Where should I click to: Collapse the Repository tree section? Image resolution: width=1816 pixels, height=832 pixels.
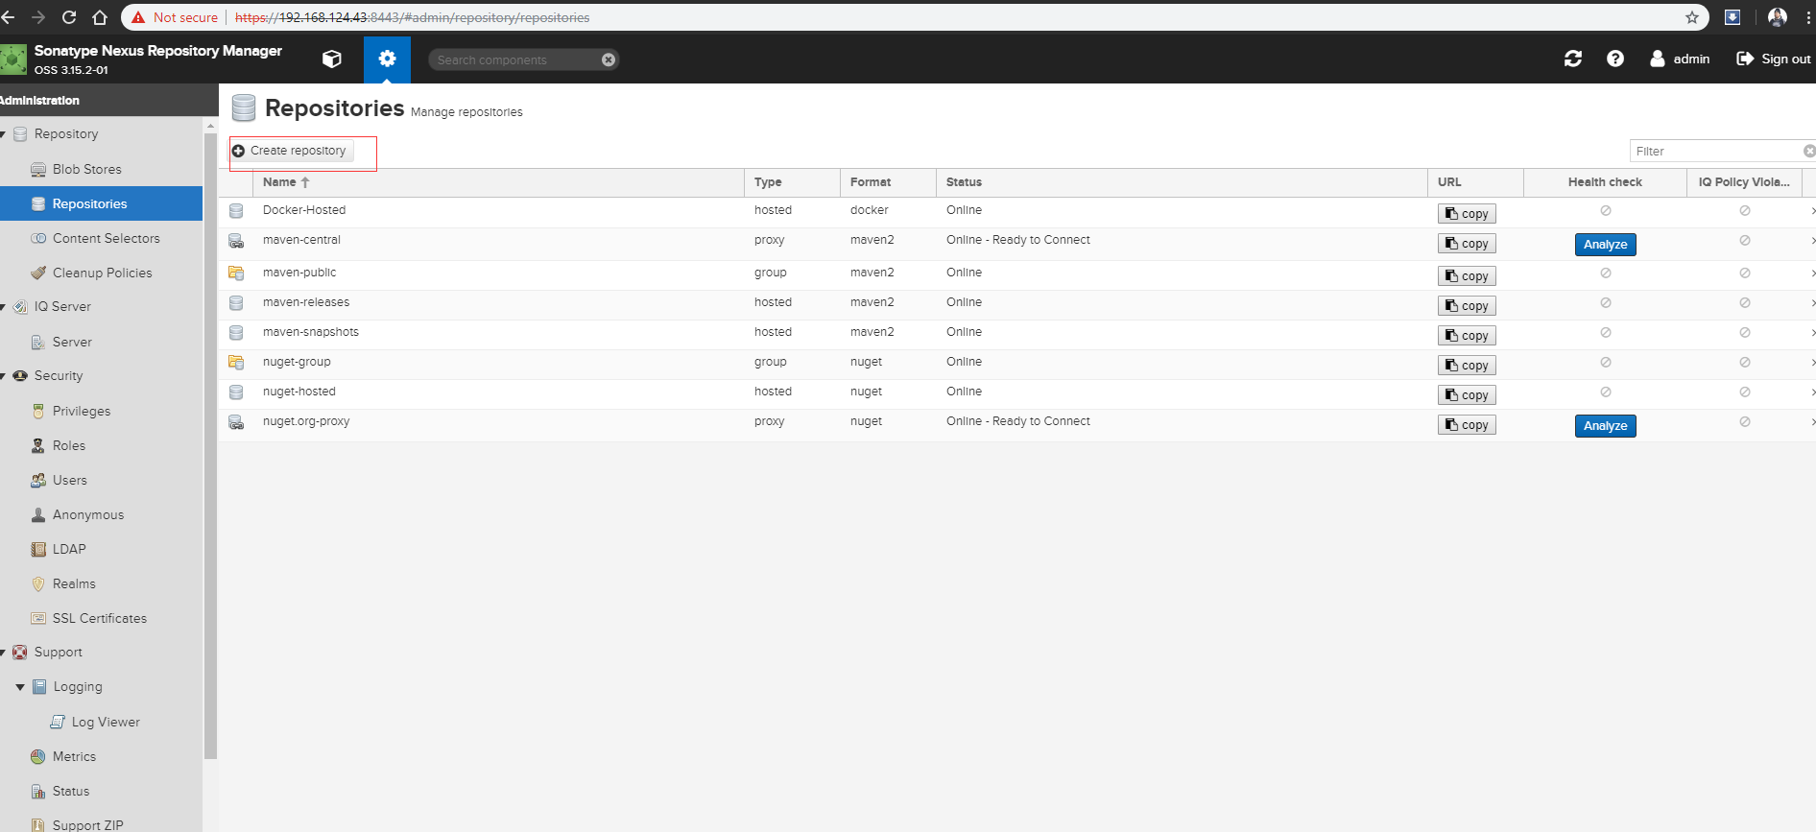coord(4,134)
